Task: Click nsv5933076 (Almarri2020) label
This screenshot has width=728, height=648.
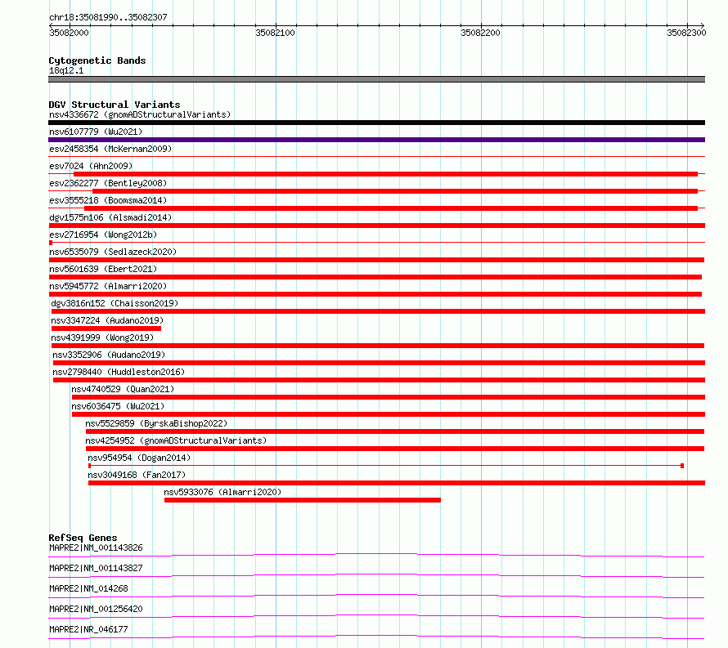Action: [222, 492]
